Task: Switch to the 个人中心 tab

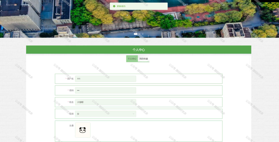Action: pos(132,59)
